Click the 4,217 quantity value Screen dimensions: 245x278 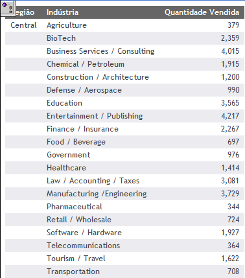(230, 116)
